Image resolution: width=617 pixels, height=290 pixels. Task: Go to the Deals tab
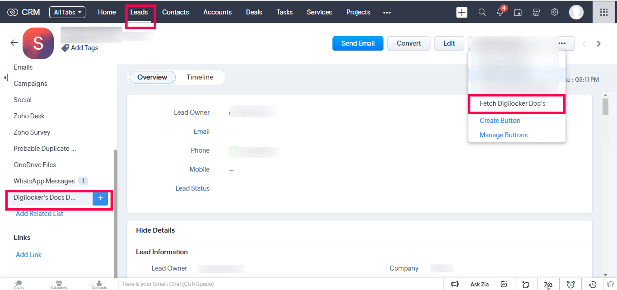(x=254, y=12)
